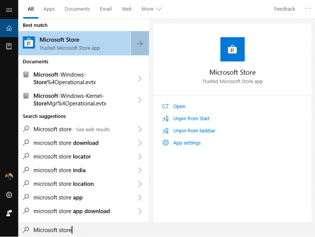Image resolution: width=315 pixels, height=237 pixels.
Task: Click Unpin from taskbar text
Action: (194, 131)
